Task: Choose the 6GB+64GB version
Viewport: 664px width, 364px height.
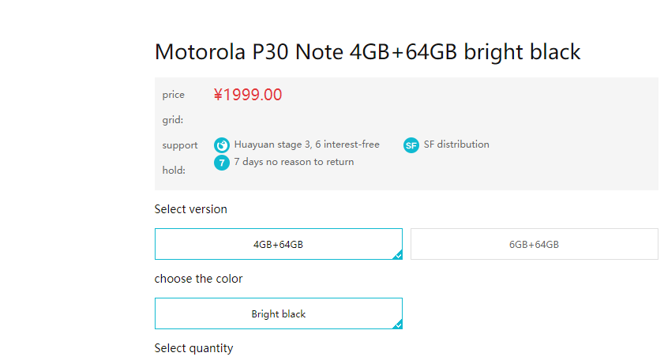Action: 534,244
